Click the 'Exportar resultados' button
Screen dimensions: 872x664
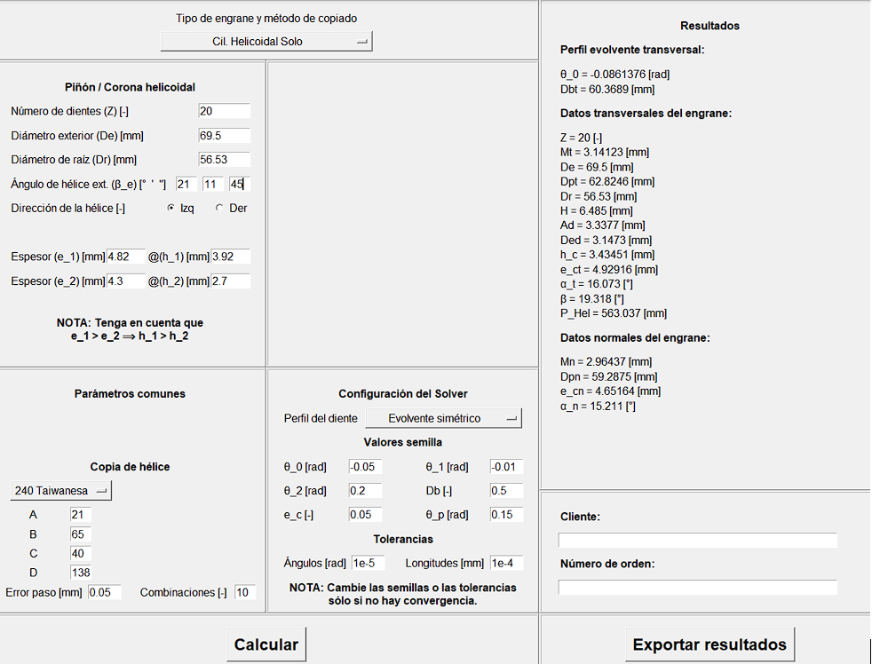[x=709, y=644]
